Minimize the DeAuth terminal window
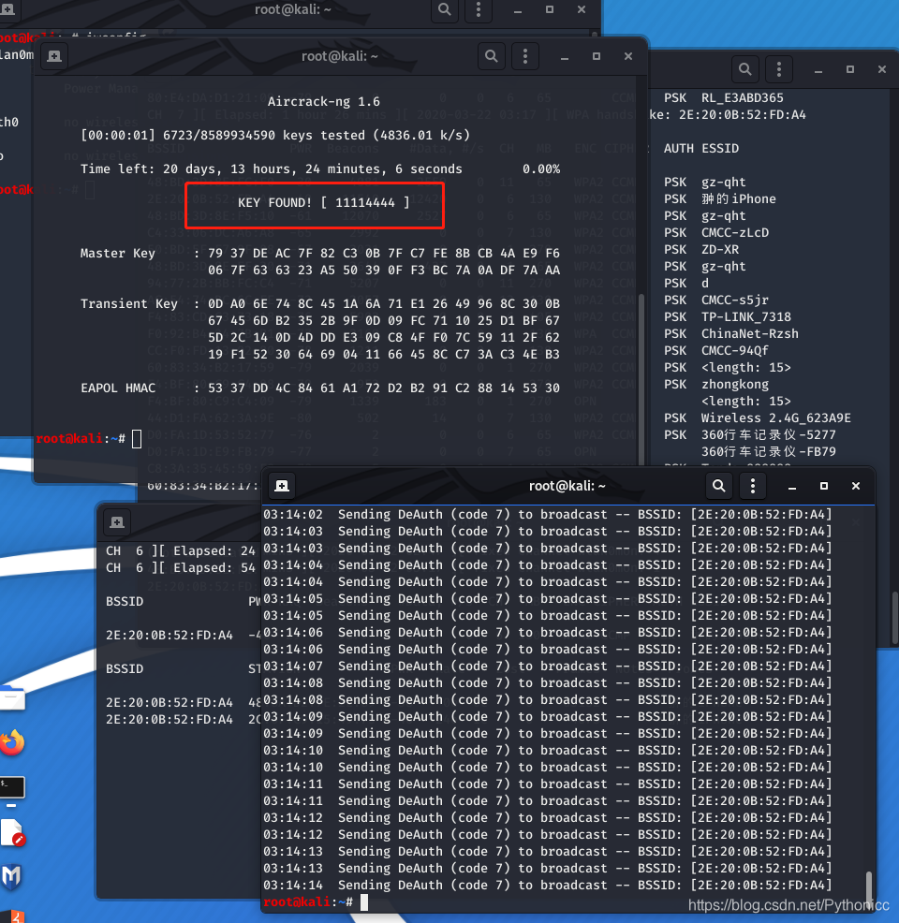The height and width of the screenshot is (923, 899). click(792, 486)
